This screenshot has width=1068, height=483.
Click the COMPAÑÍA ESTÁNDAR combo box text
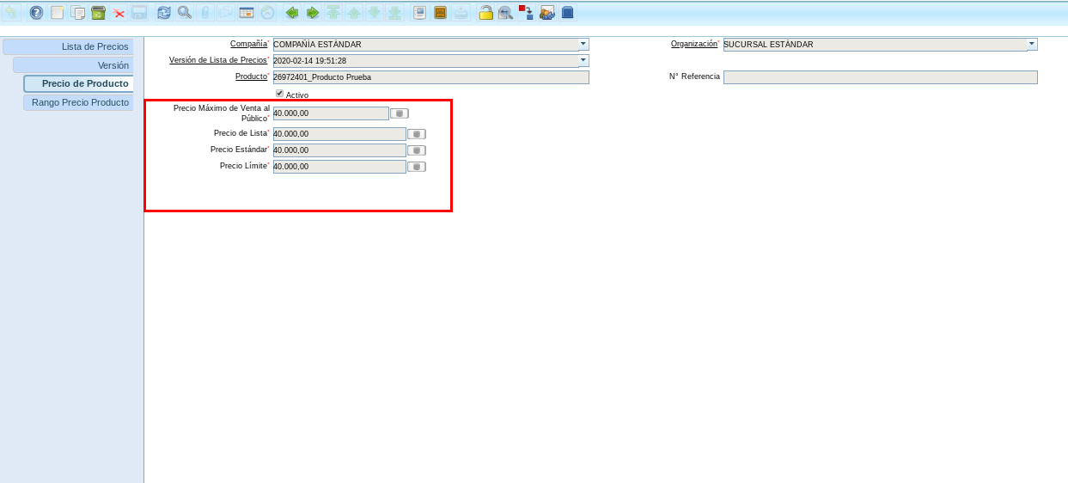pos(317,45)
